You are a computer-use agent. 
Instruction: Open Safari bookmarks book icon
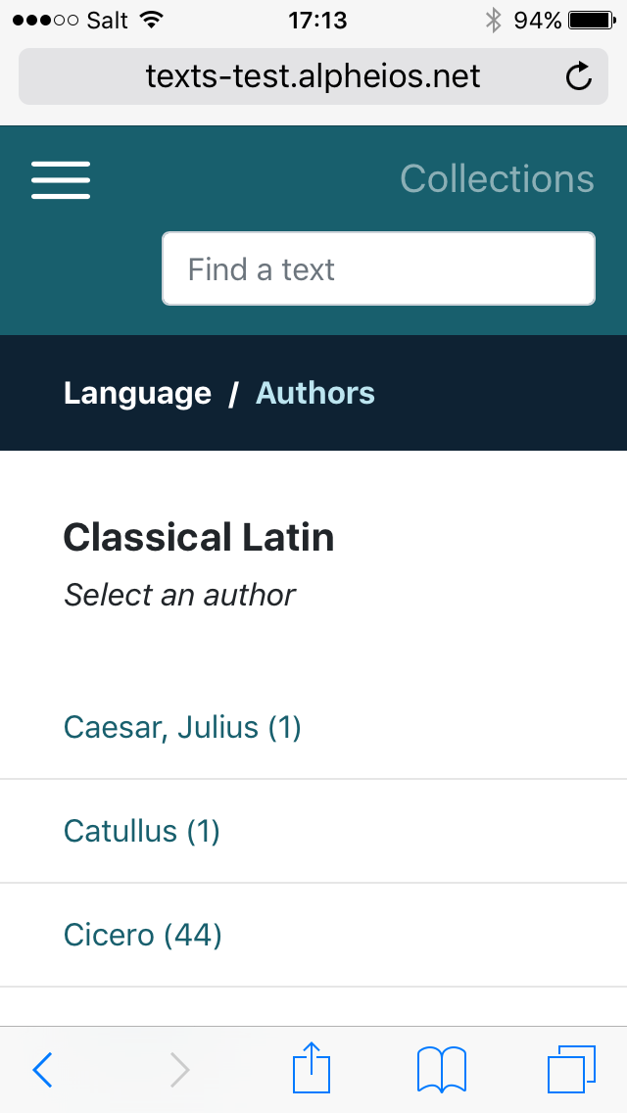[x=442, y=1069]
